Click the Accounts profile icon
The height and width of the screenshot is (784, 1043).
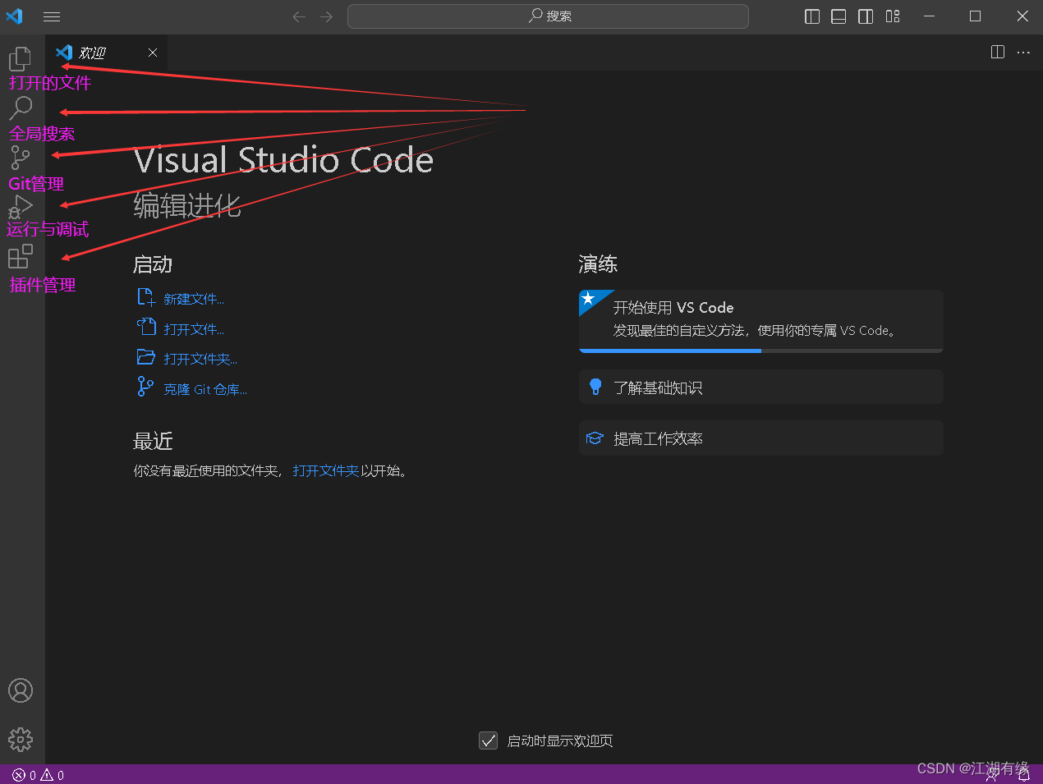(x=21, y=690)
